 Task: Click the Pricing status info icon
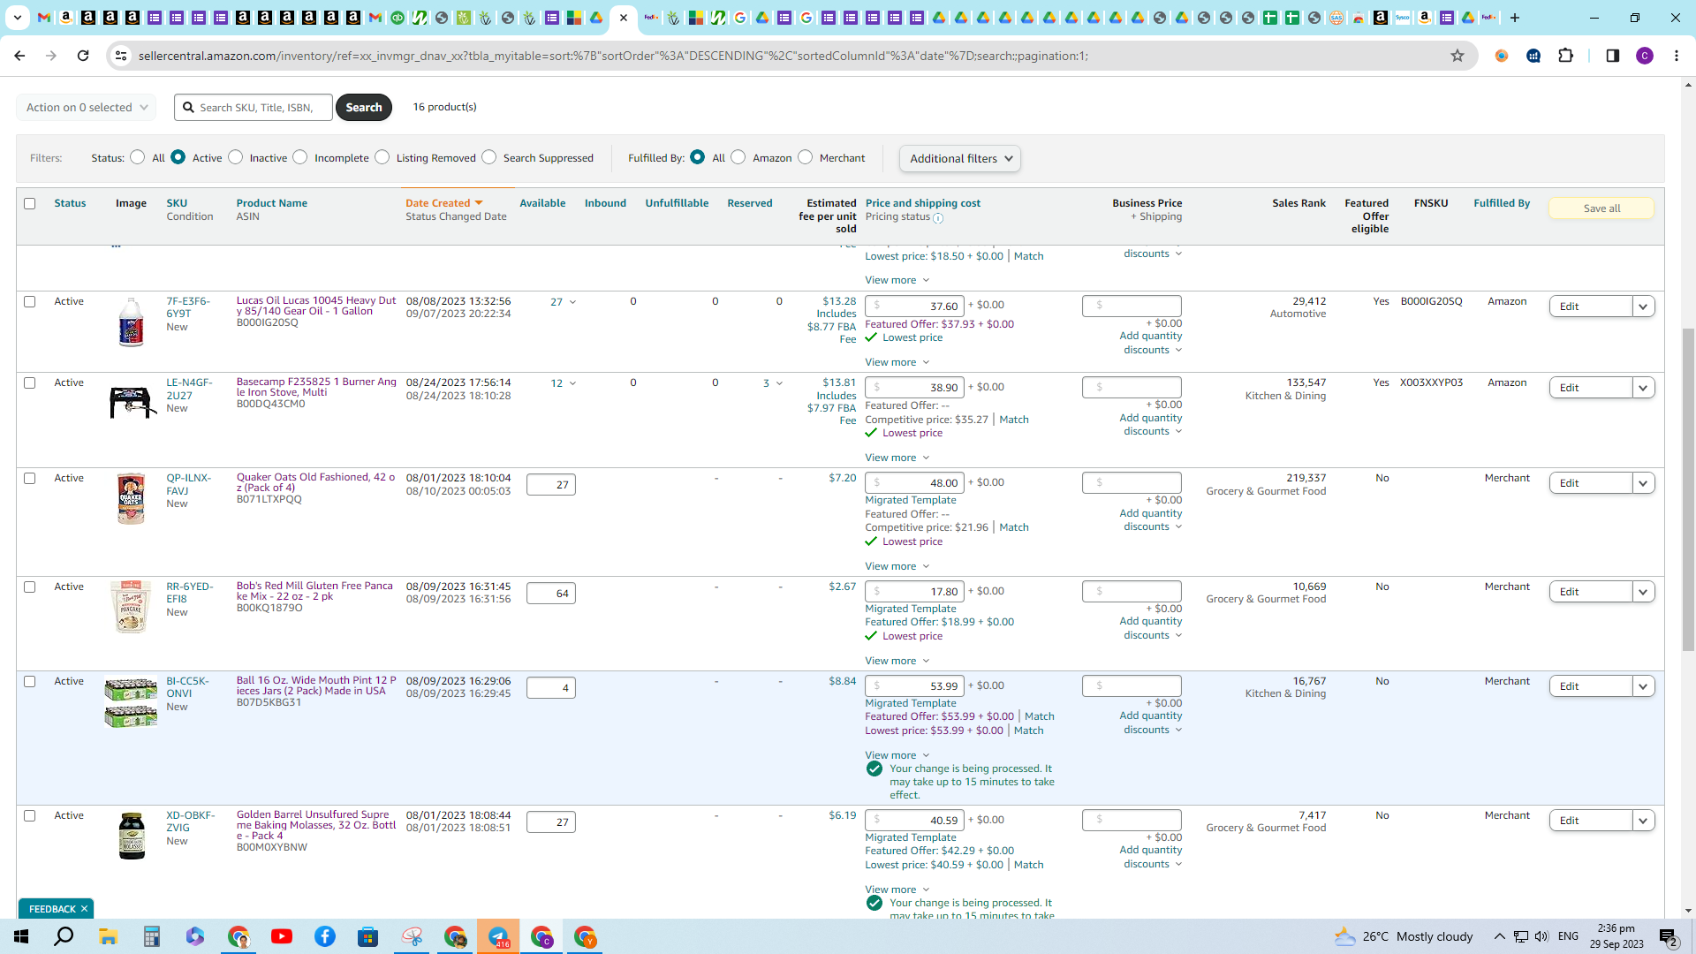938,218
